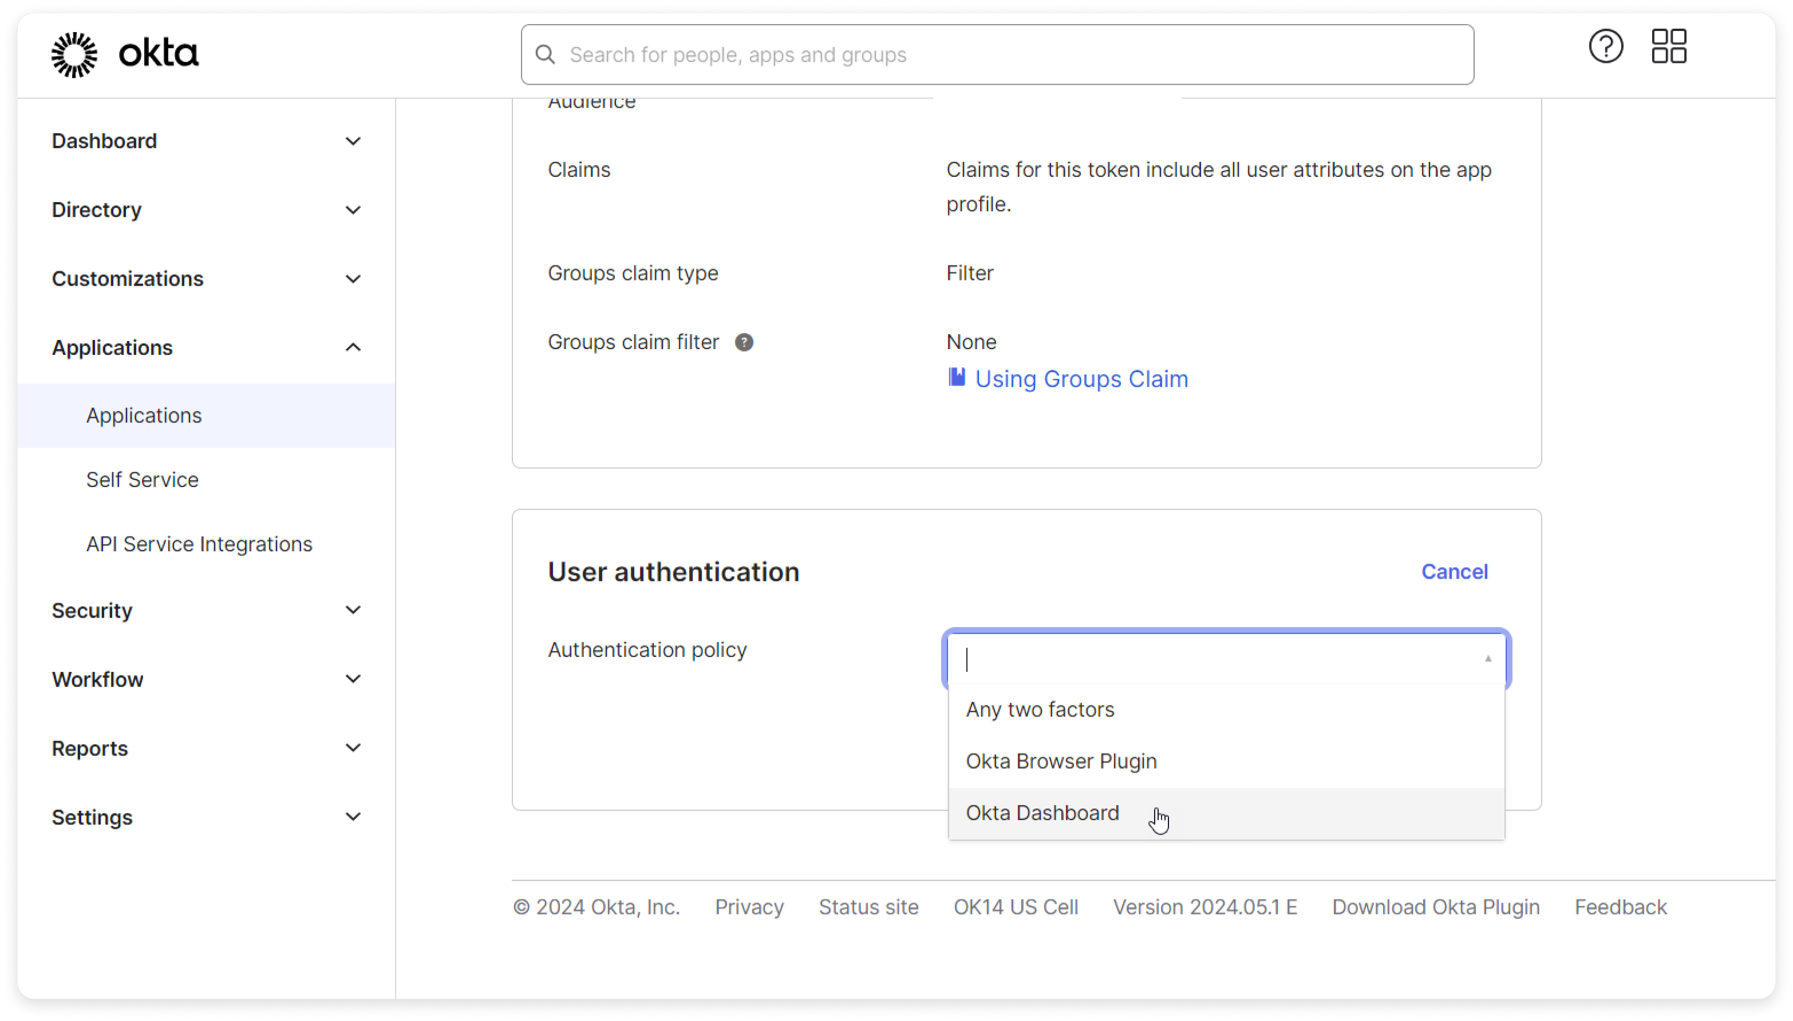Choose the Okta Browser Plugin option

pos(1226,762)
